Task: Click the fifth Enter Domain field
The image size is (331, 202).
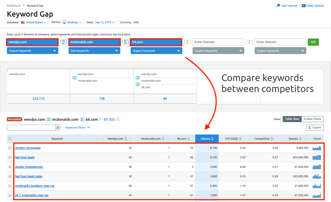Action: click(x=280, y=42)
